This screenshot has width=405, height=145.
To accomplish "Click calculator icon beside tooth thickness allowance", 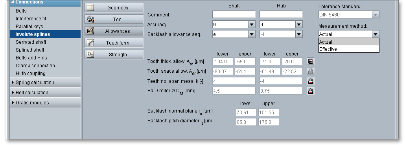I will [311, 61].
